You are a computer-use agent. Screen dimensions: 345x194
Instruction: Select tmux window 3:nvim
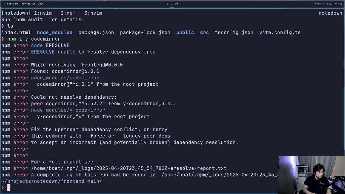[93, 13]
